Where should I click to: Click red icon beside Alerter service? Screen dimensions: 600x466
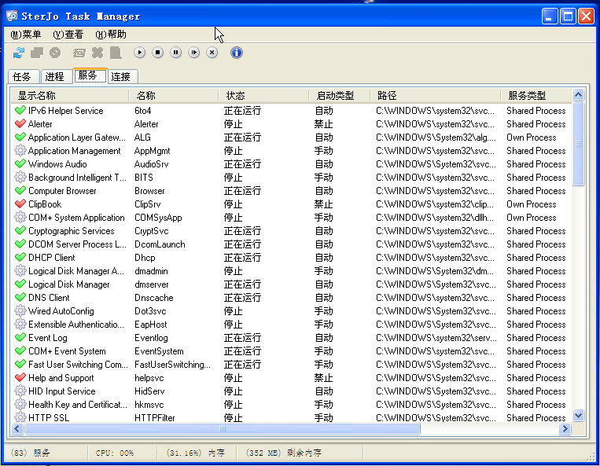point(20,124)
